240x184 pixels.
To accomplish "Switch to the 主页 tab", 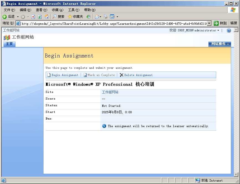I will (x=9, y=44).
